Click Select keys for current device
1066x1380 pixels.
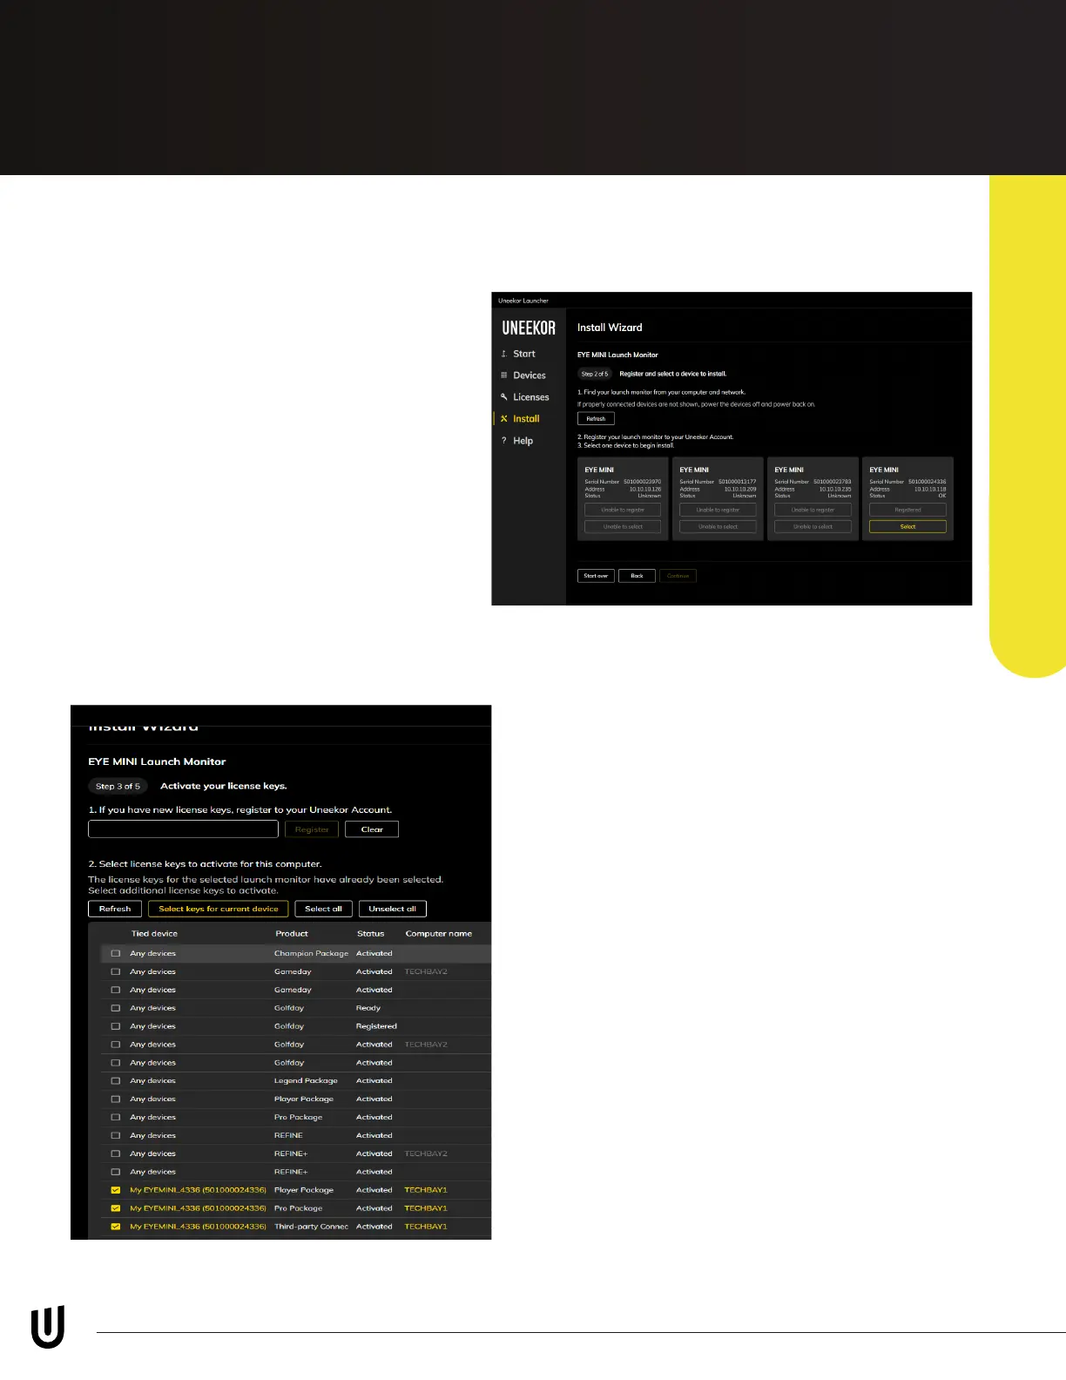tap(219, 909)
